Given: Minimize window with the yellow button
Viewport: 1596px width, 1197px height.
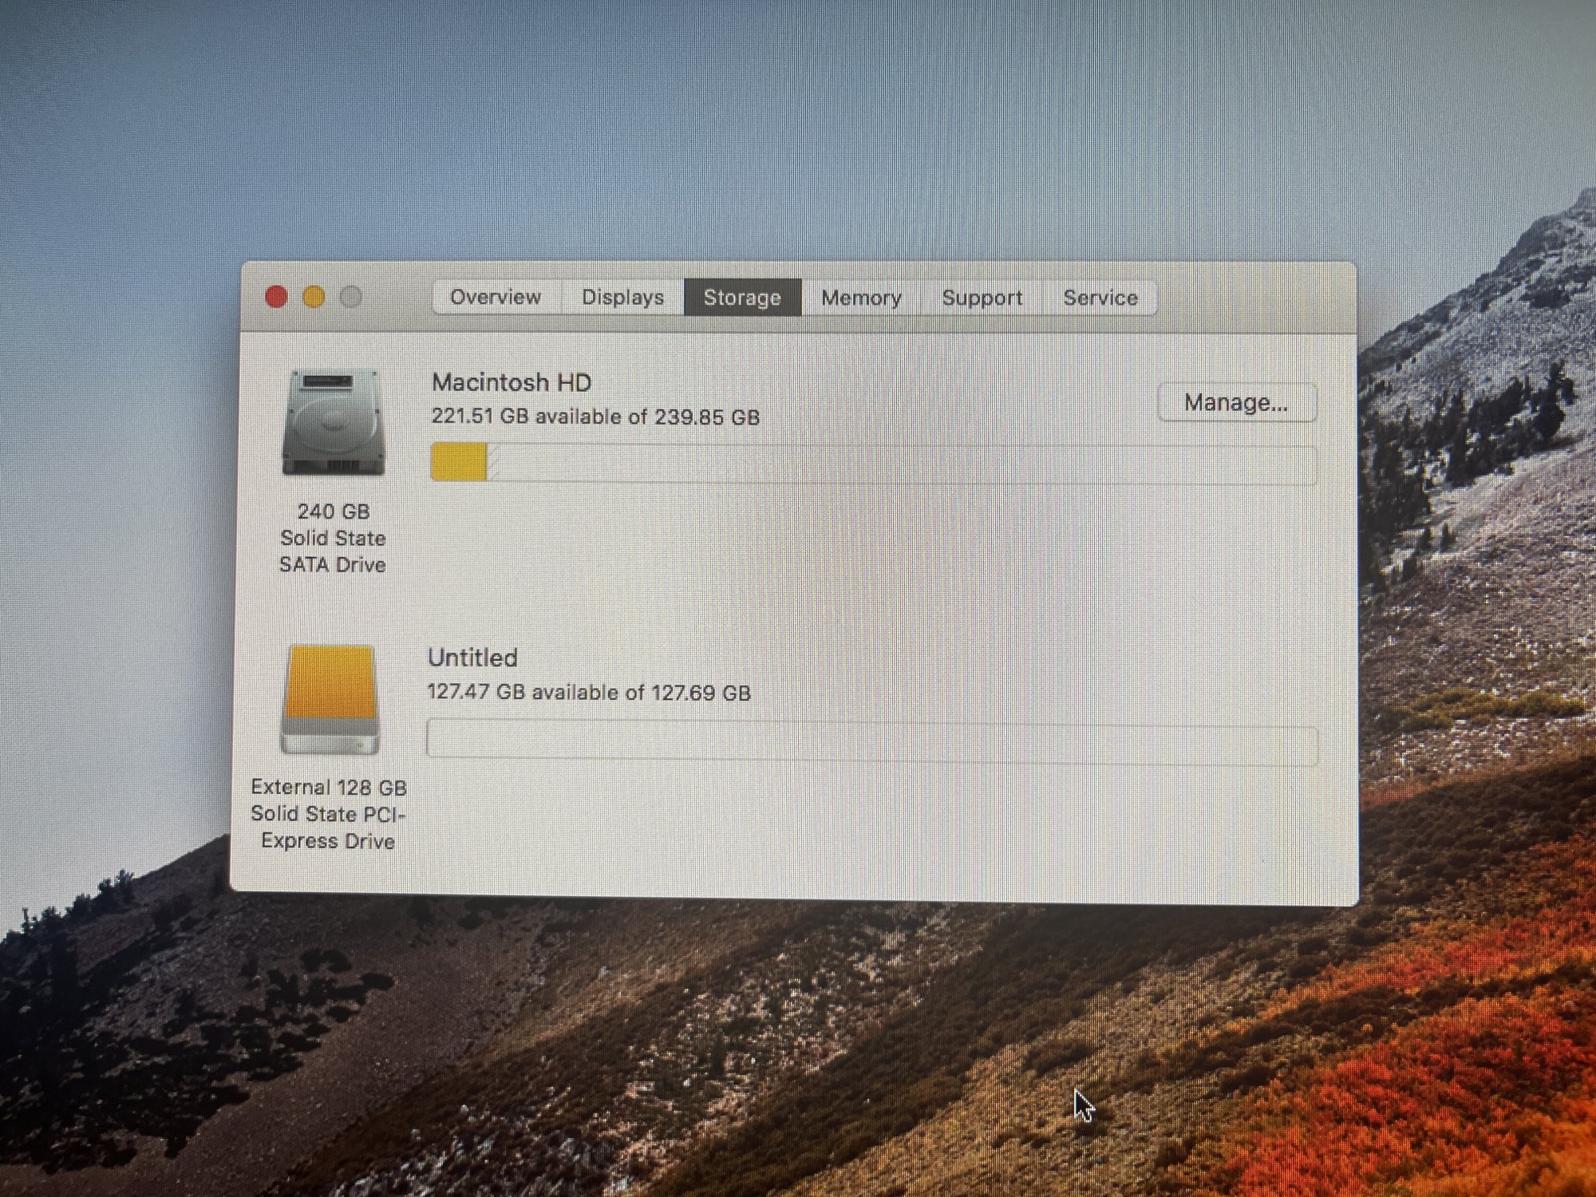Looking at the screenshot, I should 314,297.
